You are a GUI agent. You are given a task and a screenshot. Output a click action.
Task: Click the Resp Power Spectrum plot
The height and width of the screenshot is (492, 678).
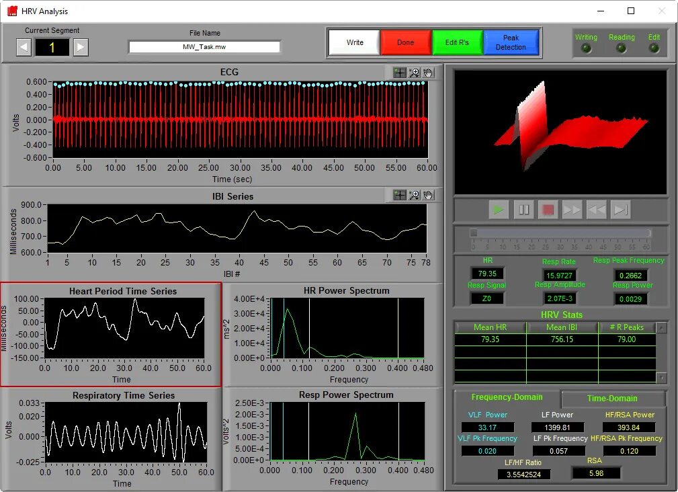point(347,431)
